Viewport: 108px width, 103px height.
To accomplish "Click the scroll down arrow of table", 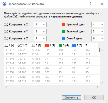I will pos(102,83).
